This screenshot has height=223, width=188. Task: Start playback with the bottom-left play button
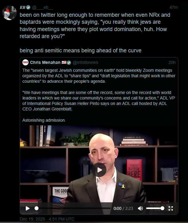coord(28,208)
